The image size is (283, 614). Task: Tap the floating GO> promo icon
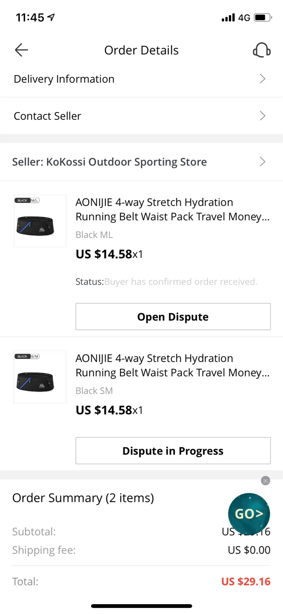[x=249, y=514]
